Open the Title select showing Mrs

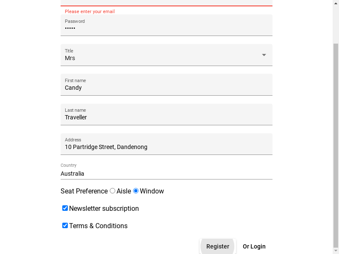166,55
